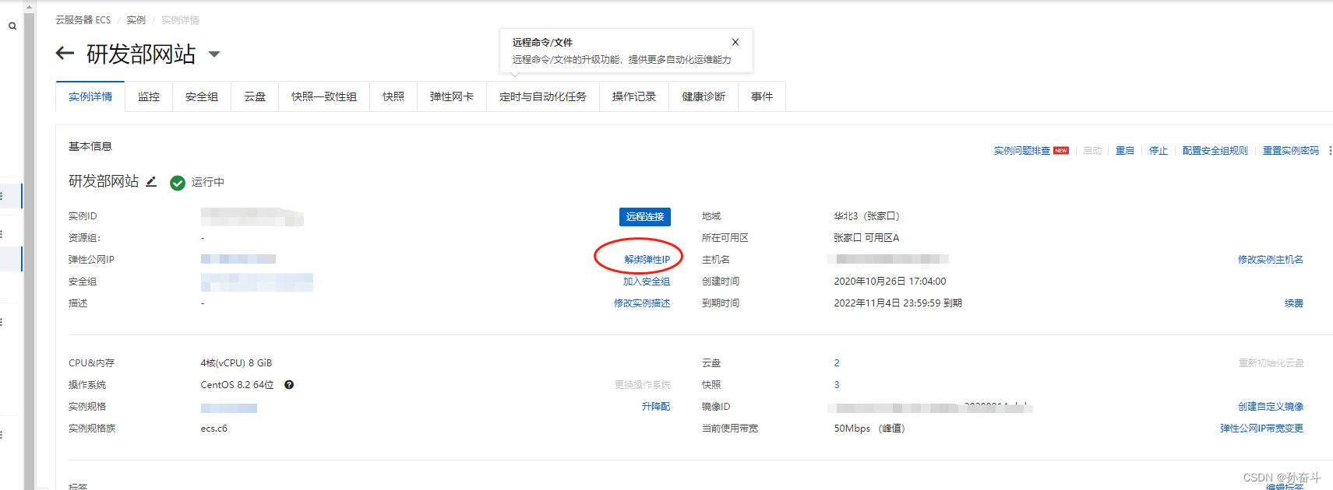Click creation time 2020年10月26日 17:04:00
Image resolution: width=1333 pixels, height=490 pixels.
point(890,282)
